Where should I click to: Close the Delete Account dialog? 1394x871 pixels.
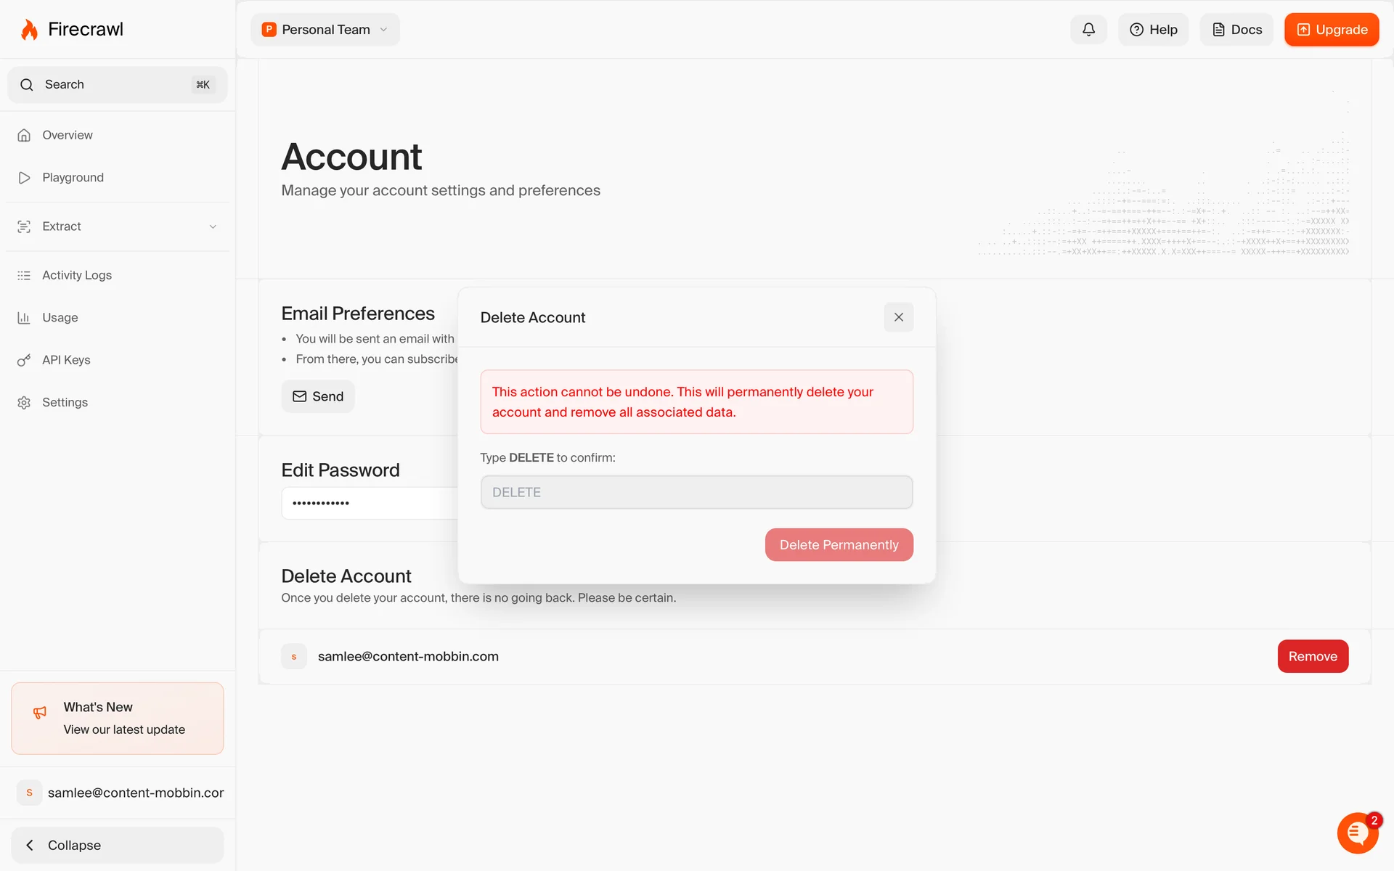click(898, 317)
